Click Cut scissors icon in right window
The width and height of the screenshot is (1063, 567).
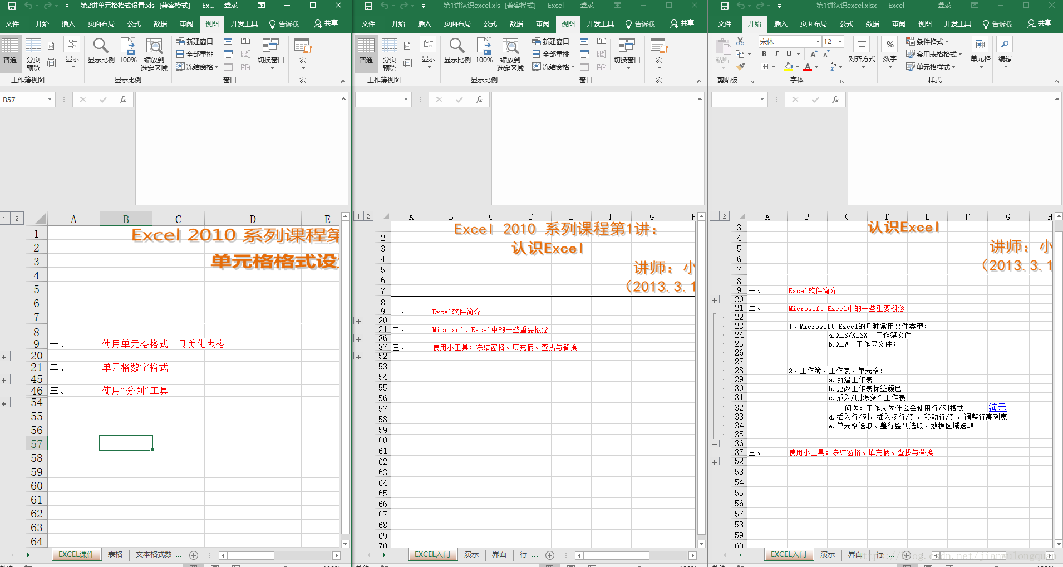click(740, 41)
